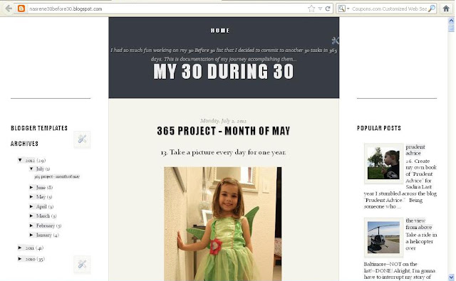Expand the June archive month
The image size is (456, 281).
[31, 188]
